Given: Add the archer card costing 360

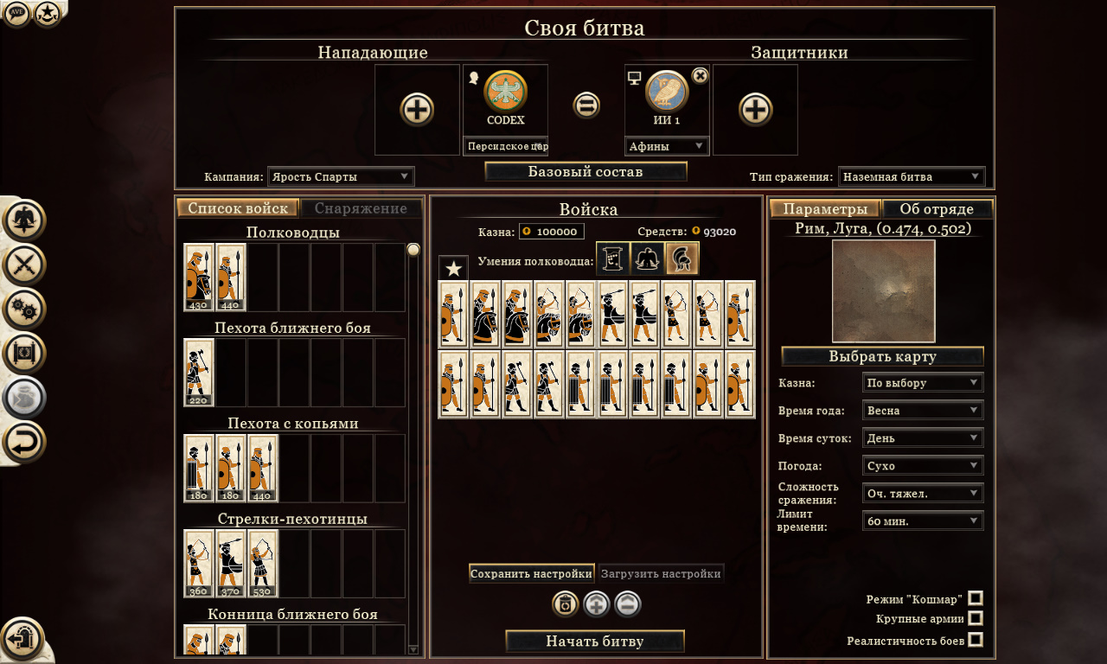Looking at the screenshot, I should 199,564.
